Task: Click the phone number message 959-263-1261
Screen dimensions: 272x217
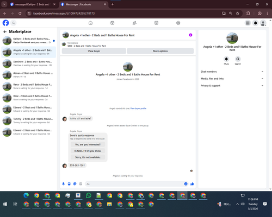Action: pos(77,165)
